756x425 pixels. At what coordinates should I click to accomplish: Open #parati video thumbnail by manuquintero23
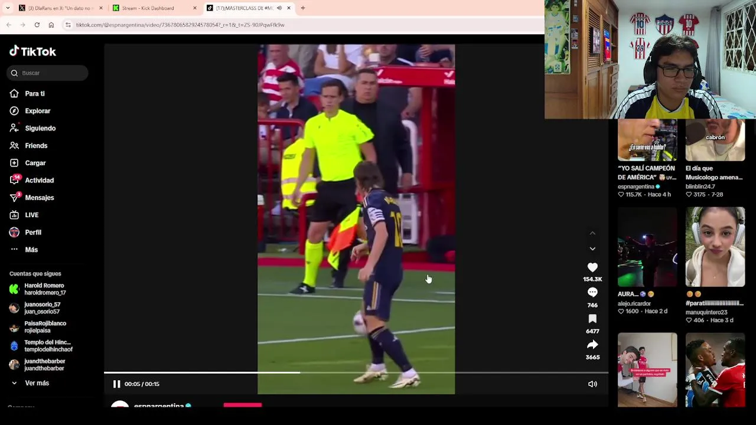pos(715,247)
